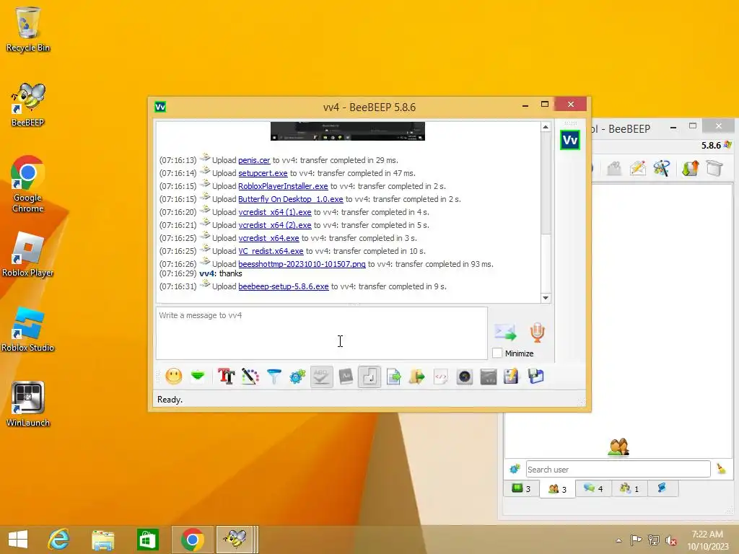Switch to the groups tab showing 1
739x554 pixels.
coord(629,488)
